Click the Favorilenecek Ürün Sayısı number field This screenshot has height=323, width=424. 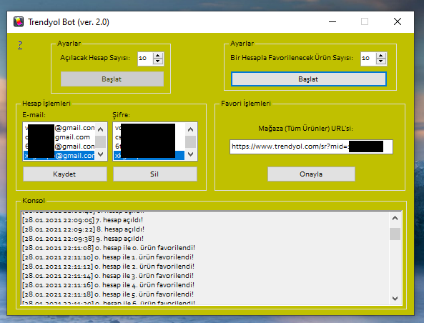(368, 59)
